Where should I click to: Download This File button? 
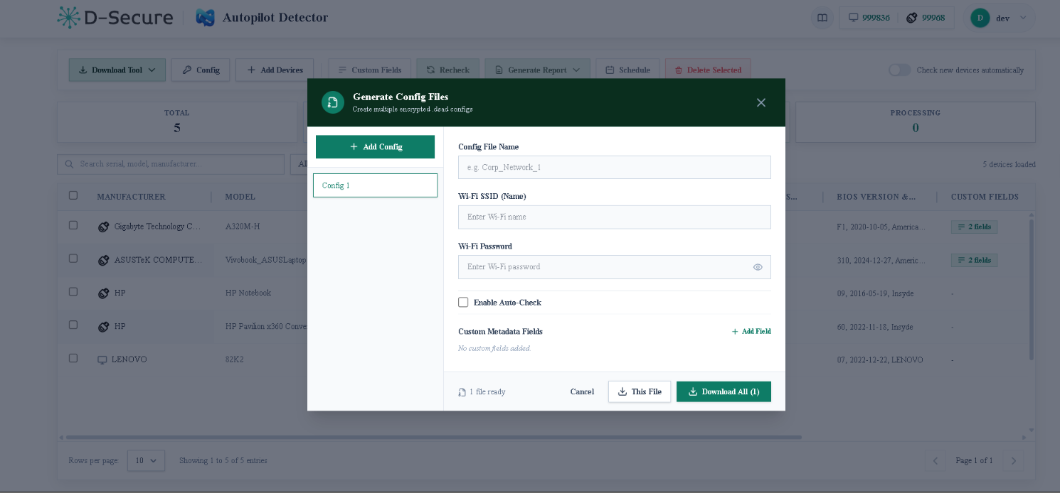click(640, 391)
